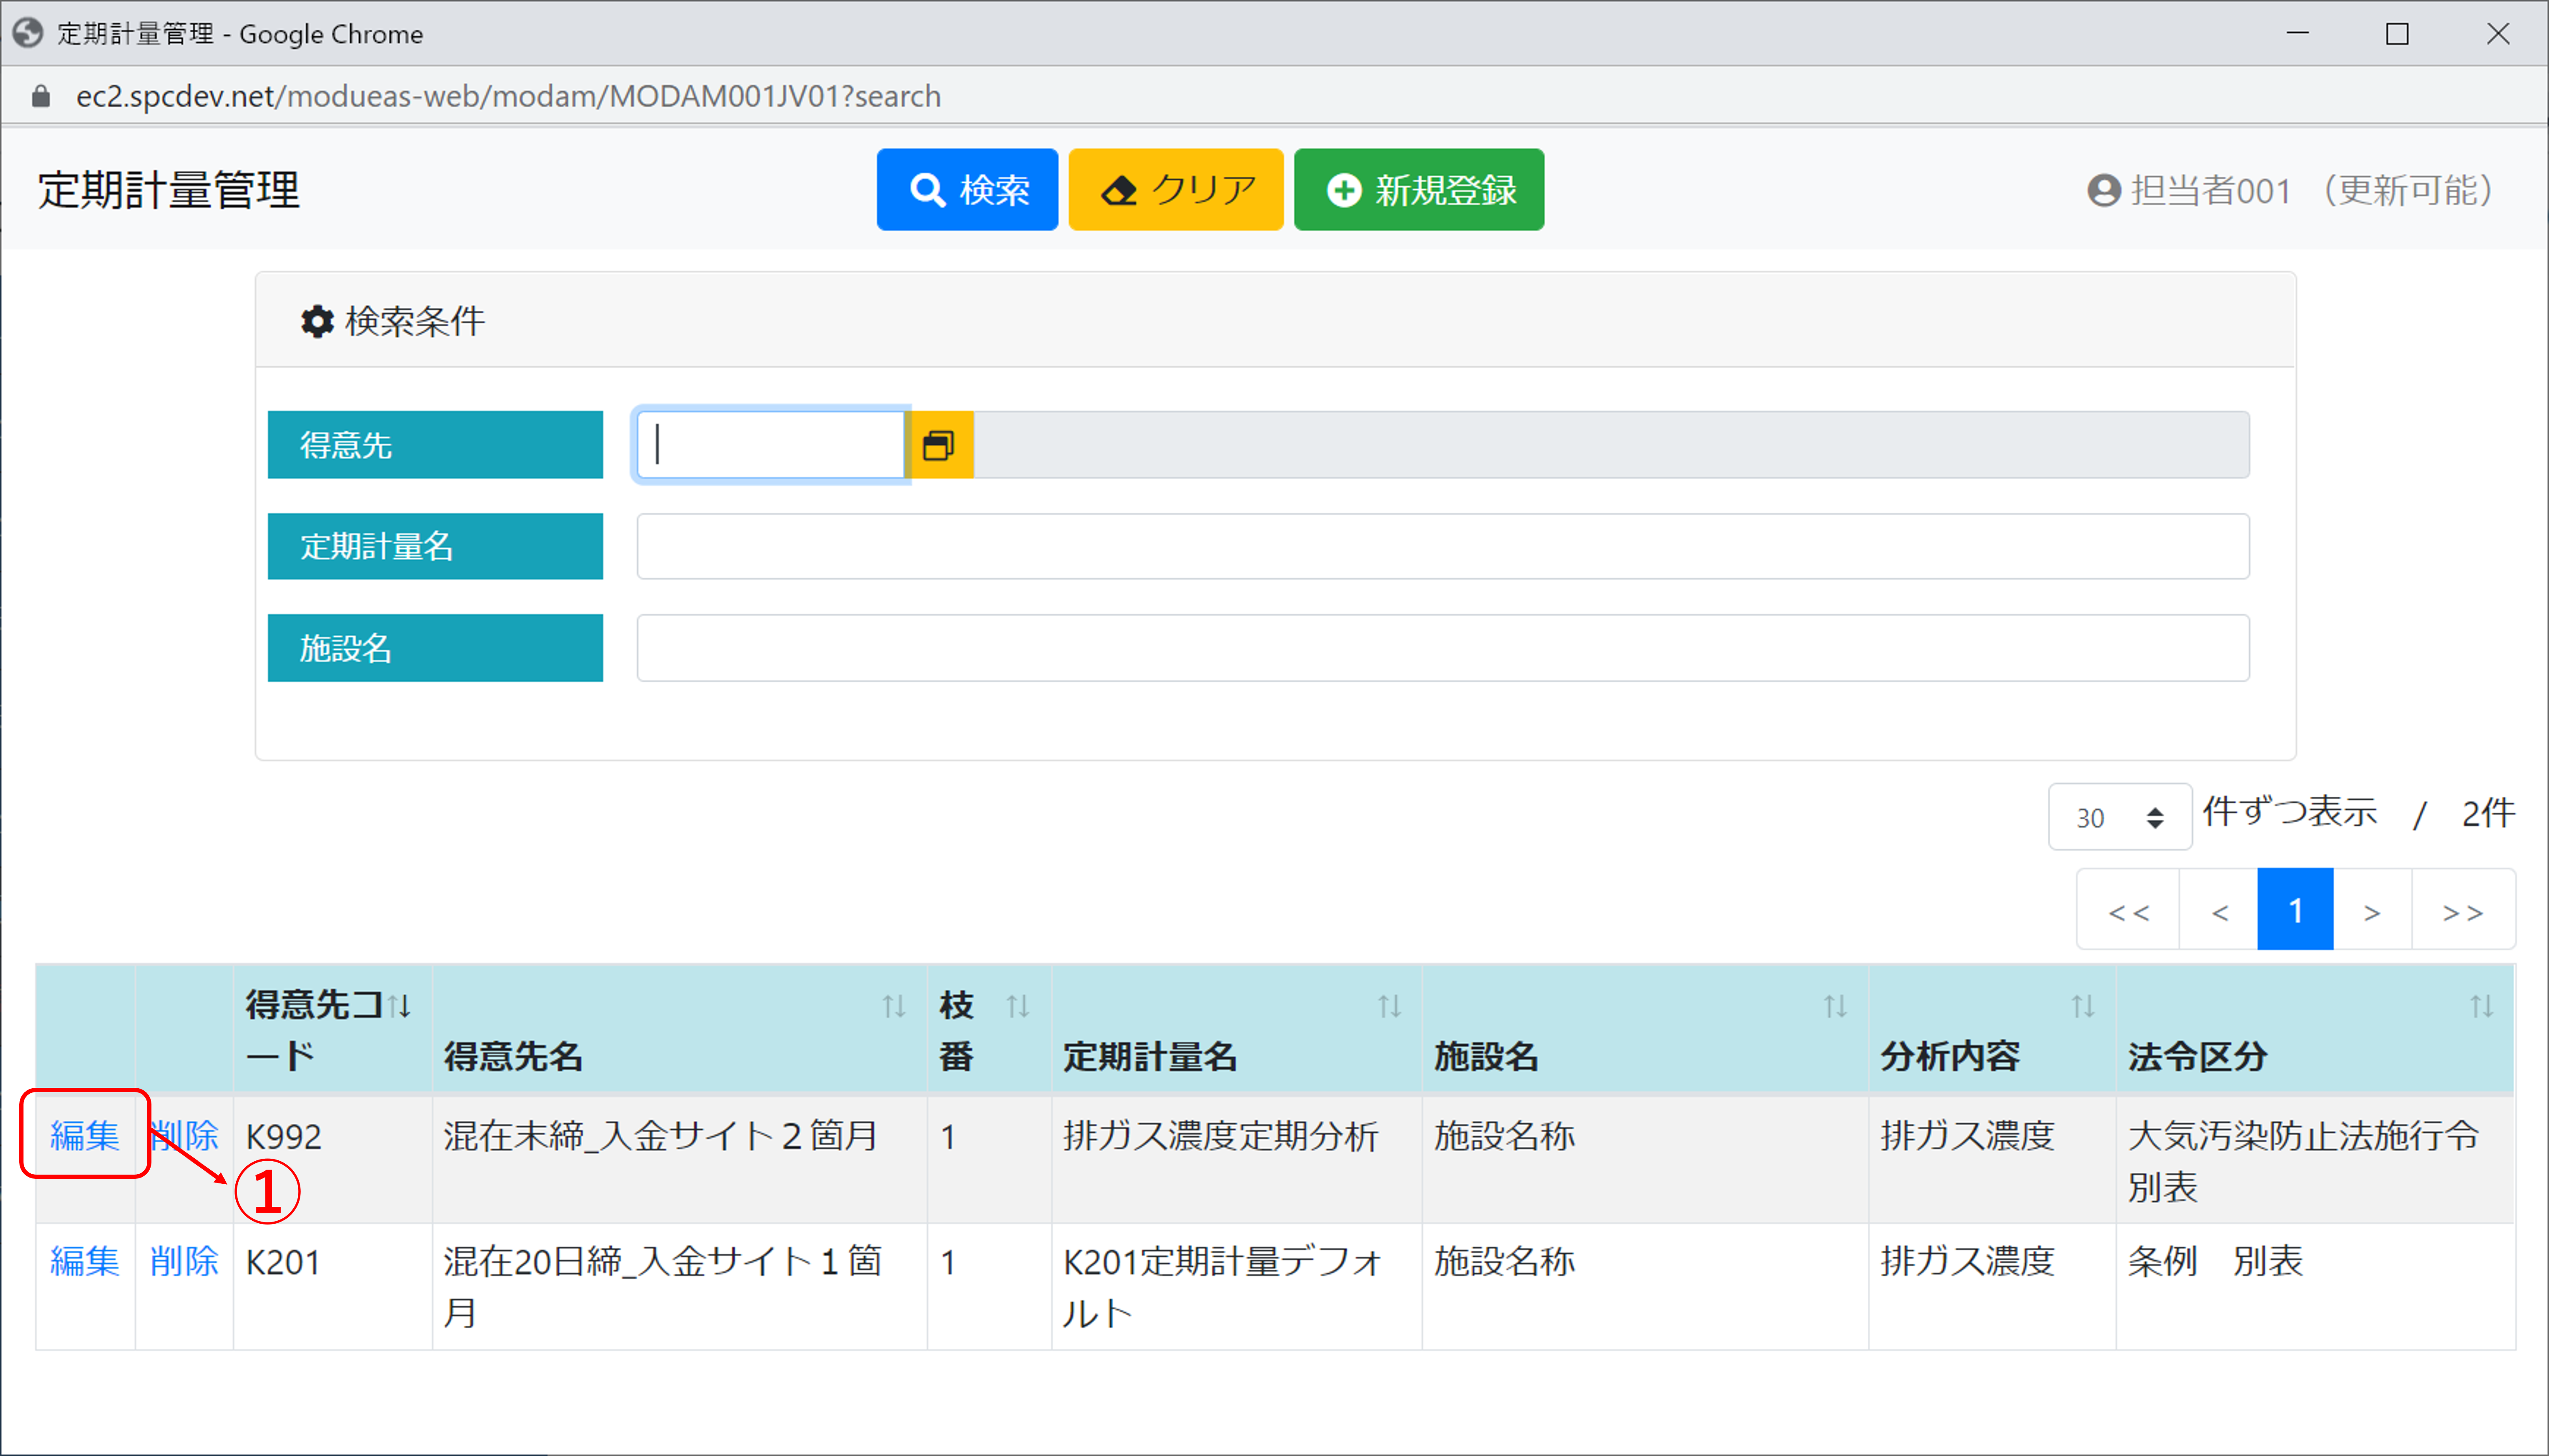Screen dimensions: 2549x1456
Task: Go to previous page with < button
Action: click(x=2219, y=910)
